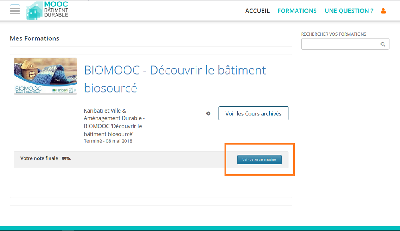Click the BIOMOOC course thumbnail image

pos(46,76)
